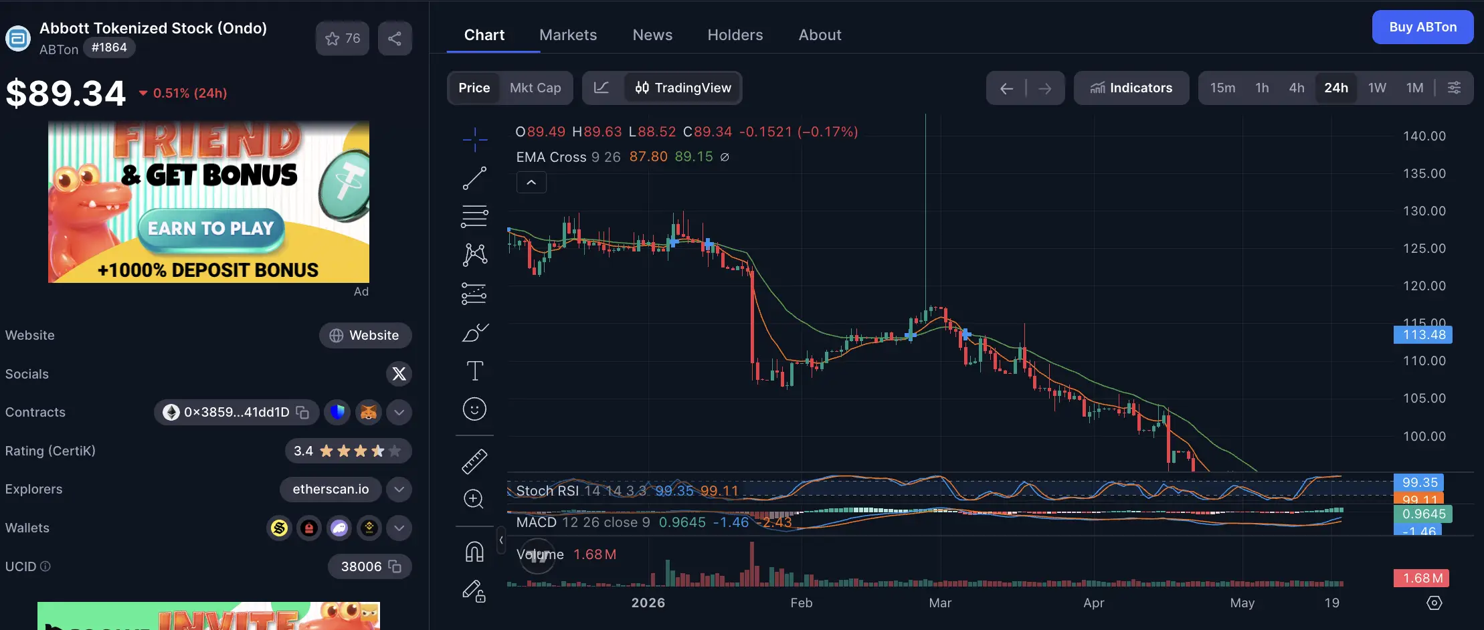Click the zoom in tool
This screenshot has height=630, width=1484.
click(x=474, y=499)
